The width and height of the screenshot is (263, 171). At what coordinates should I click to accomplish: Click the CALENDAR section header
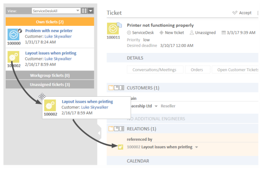pos(182,161)
